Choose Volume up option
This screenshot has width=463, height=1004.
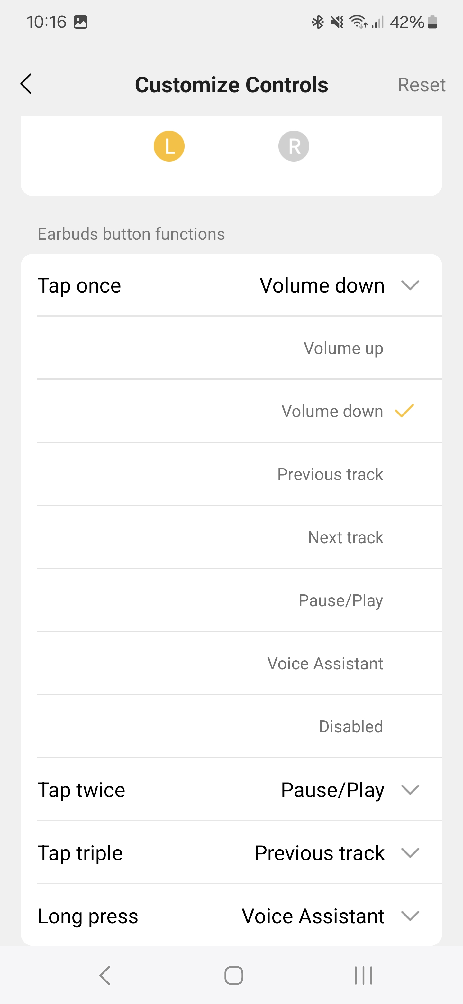point(343,348)
